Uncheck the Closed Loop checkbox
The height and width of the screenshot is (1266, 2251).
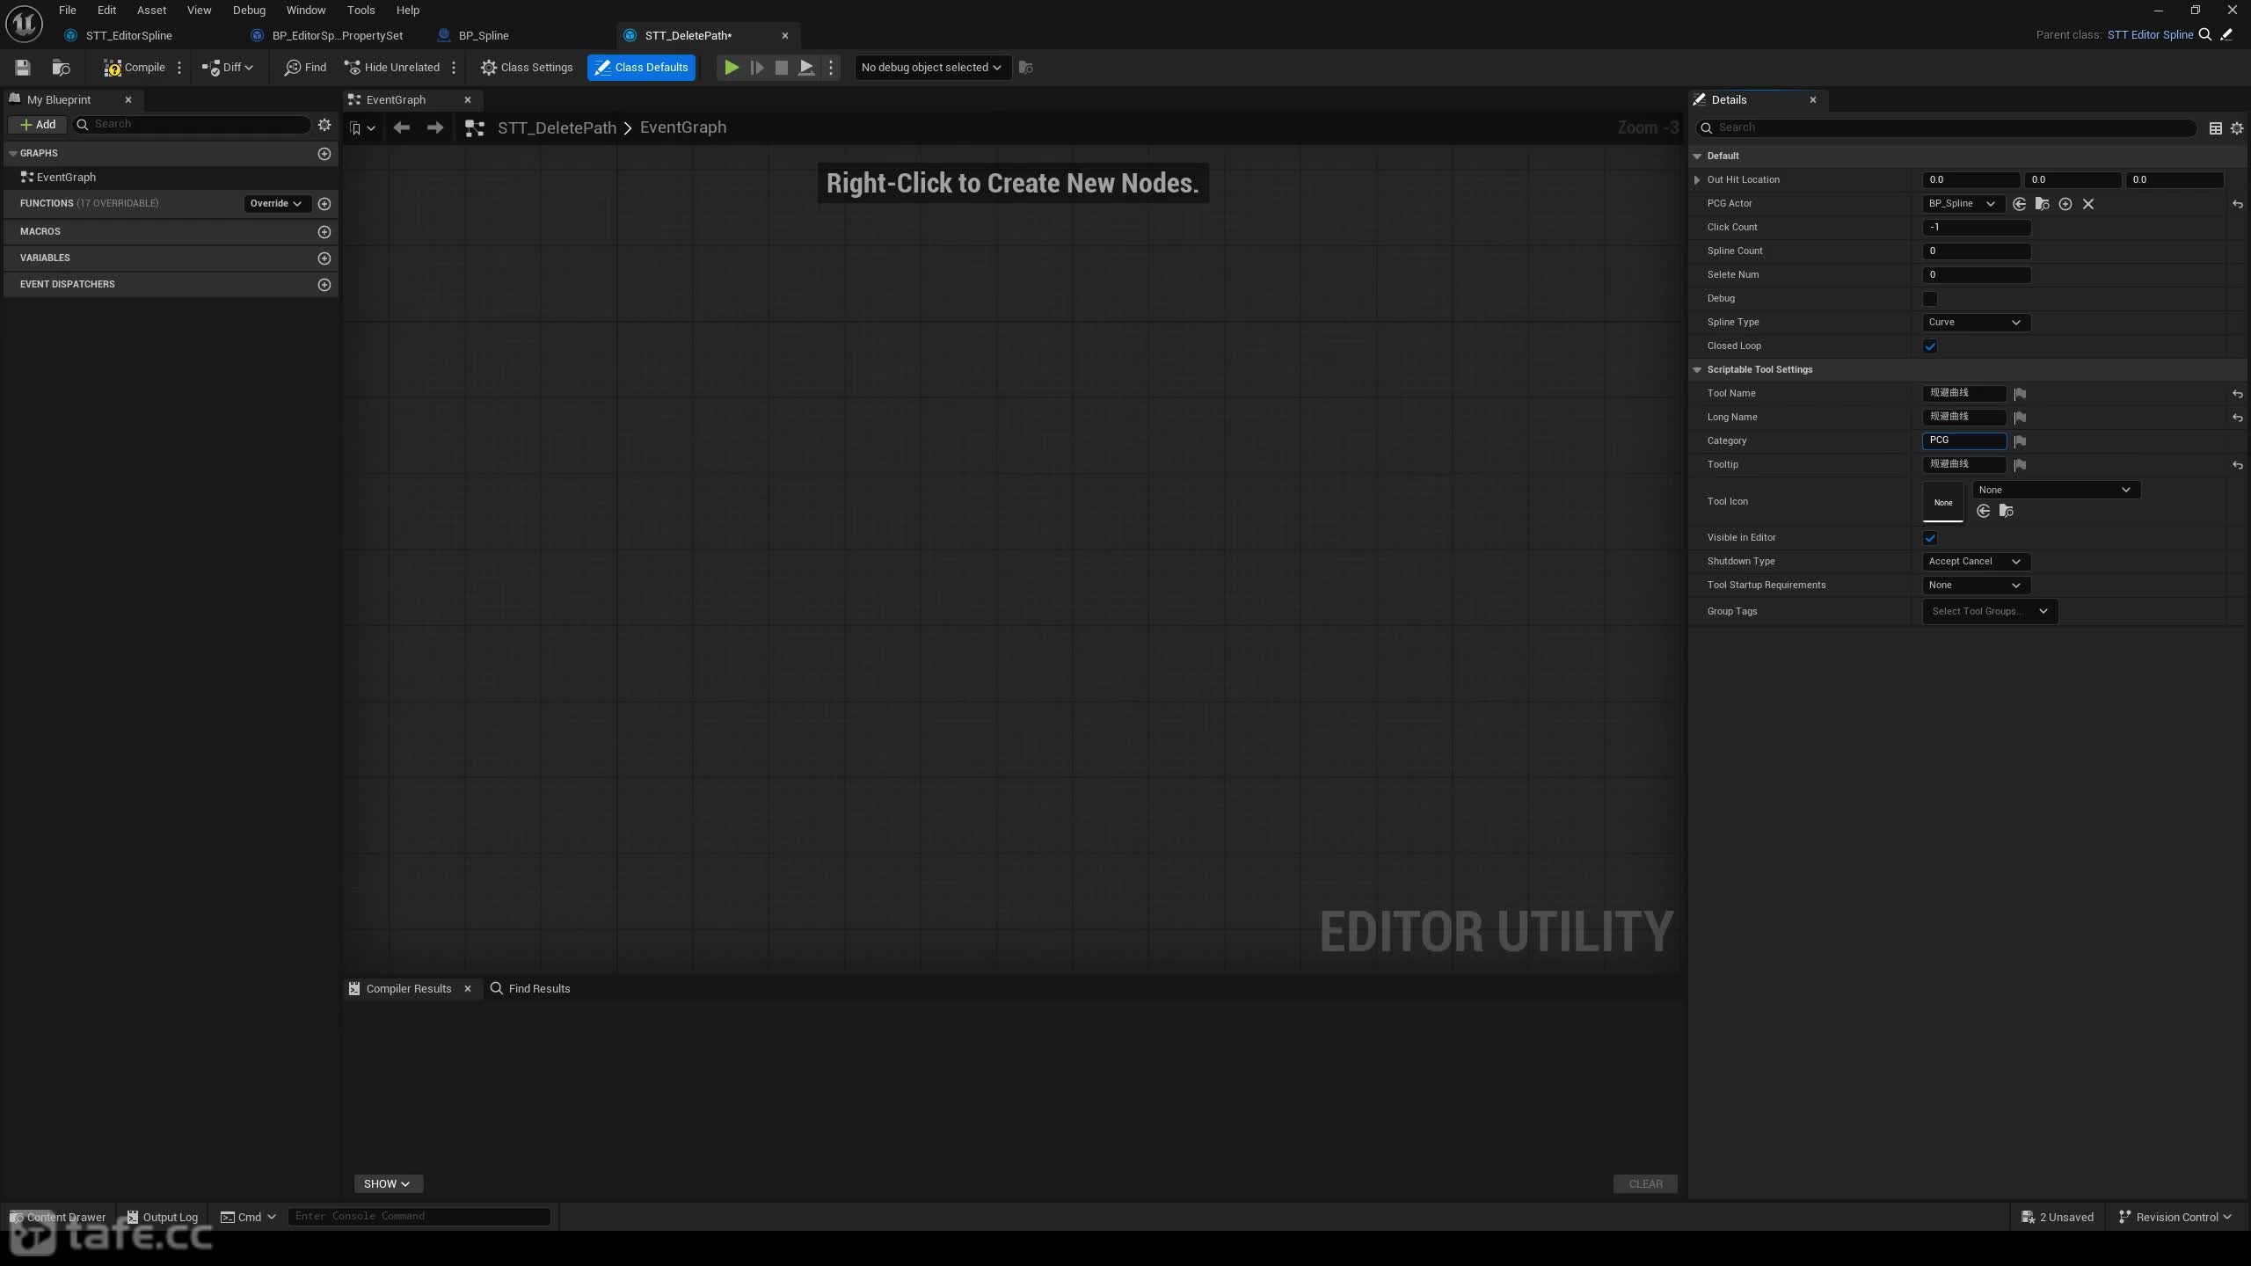[1930, 346]
